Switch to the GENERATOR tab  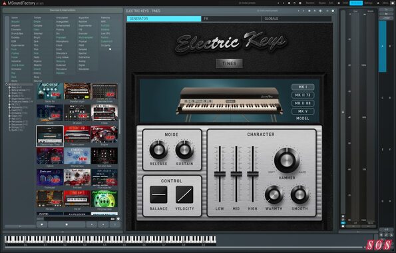point(164,19)
